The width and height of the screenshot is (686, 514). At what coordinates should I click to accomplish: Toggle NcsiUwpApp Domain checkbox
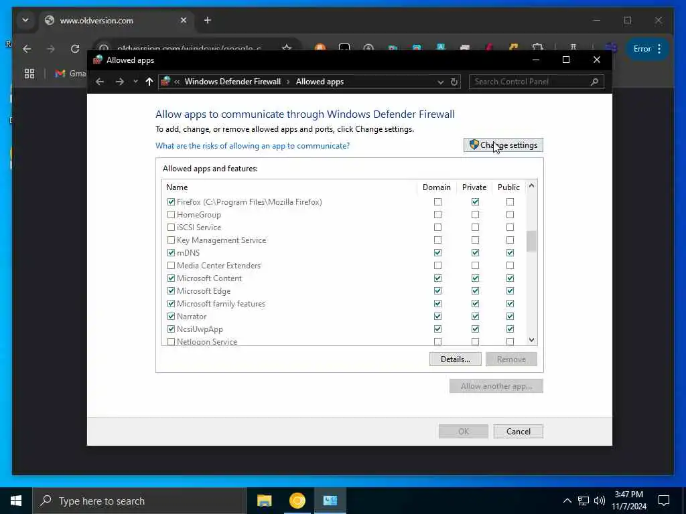tap(437, 329)
